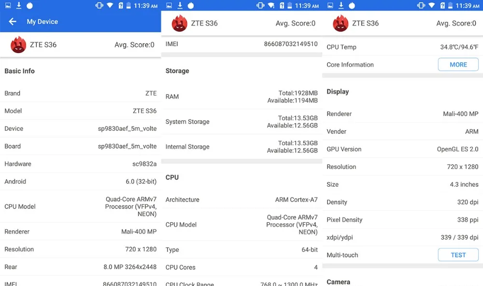The image size is (483, 286).
Task: Tap the Wi-Fi status icon on the Storage screen
Action: pos(271,5)
